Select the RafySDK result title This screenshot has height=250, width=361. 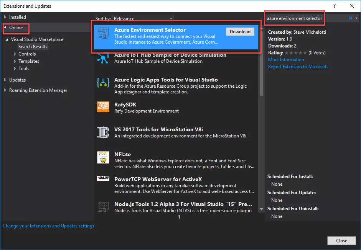[x=125, y=105]
